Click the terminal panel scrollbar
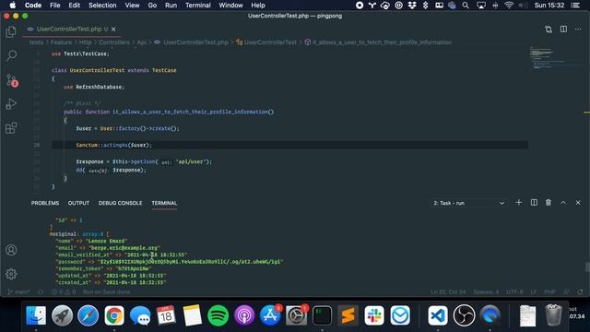Viewport: 590px width, 332px height. click(x=587, y=267)
